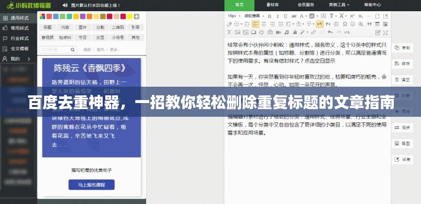The width and height of the screenshot is (421, 204).
Task: Open 帮助中心 tab
Action: (372, 5)
